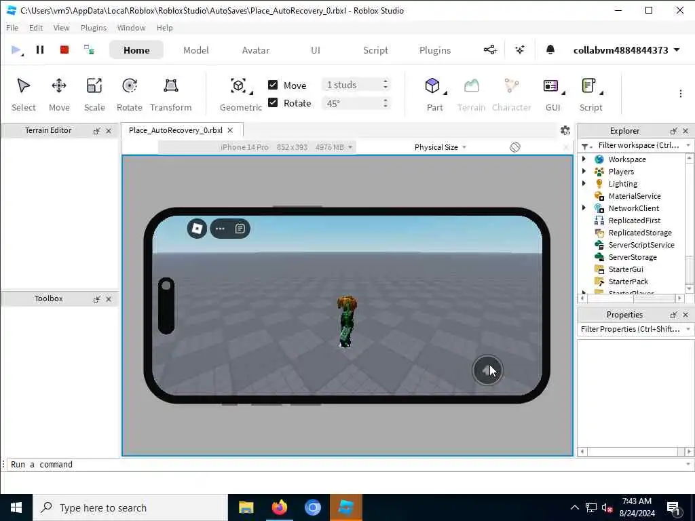Image resolution: width=695 pixels, height=521 pixels.
Task: Open toolbar overflow three-dot menu
Action: click(680, 94)
